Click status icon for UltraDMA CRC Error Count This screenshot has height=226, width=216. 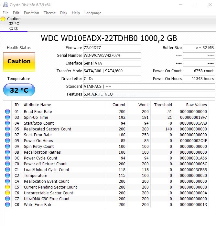[x=7, y=199]
